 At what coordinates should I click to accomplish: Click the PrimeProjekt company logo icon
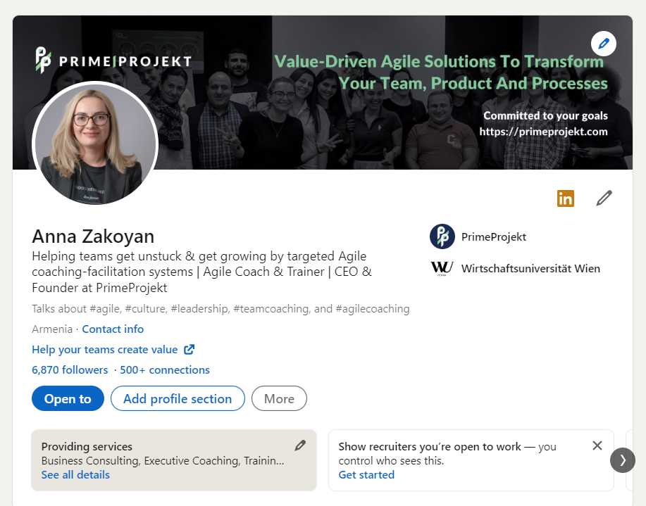pos(442,236)
